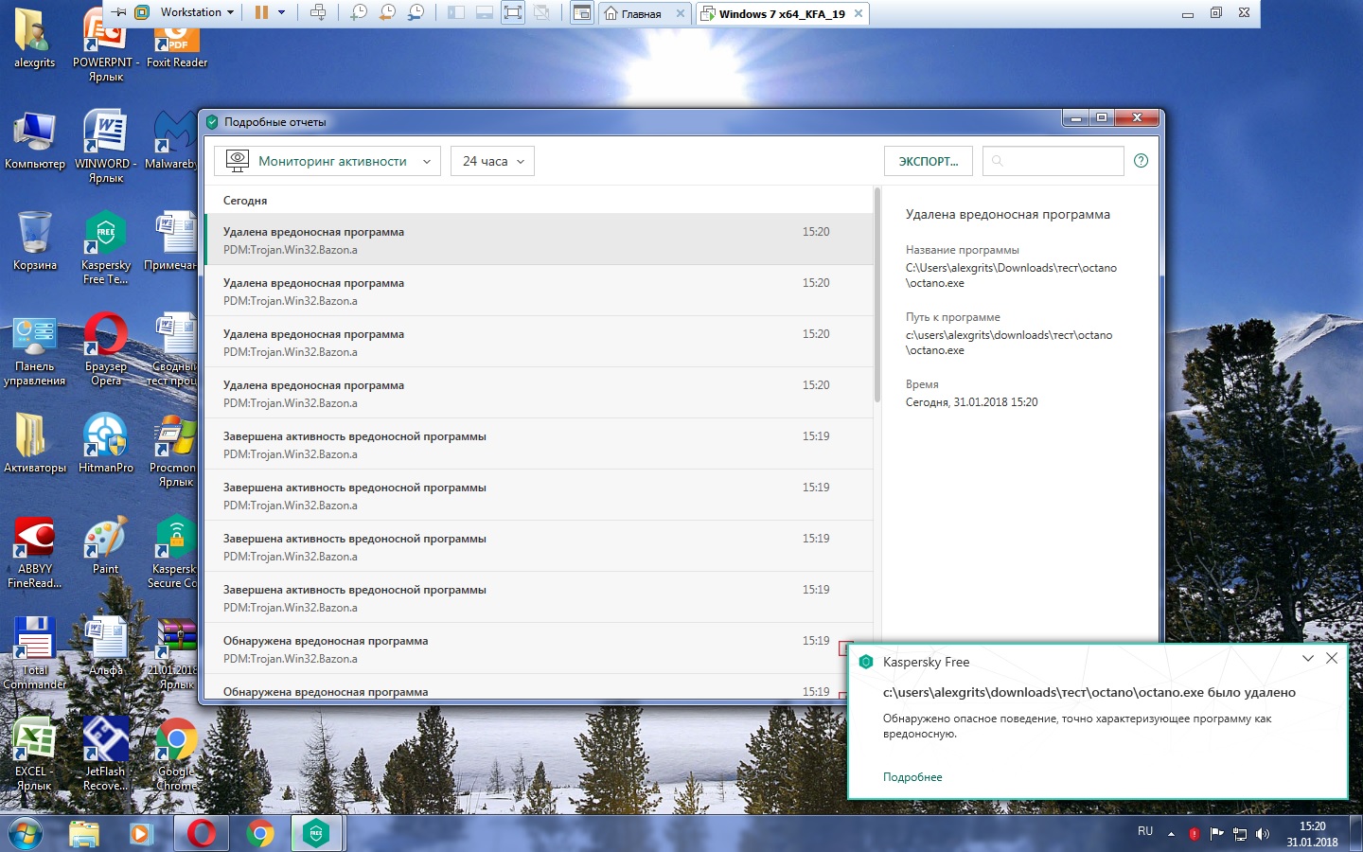Viewport: 1363px width, 852px height.
Task: Collapse the Kaspersky notification with chevron
Action: pyautogui.click(x=1307, y=659)
